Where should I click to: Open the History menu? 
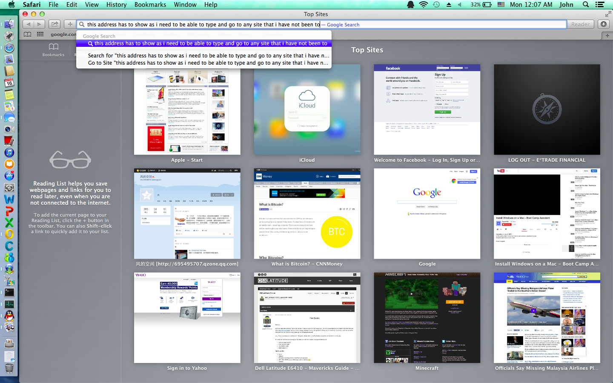(116, 5)
